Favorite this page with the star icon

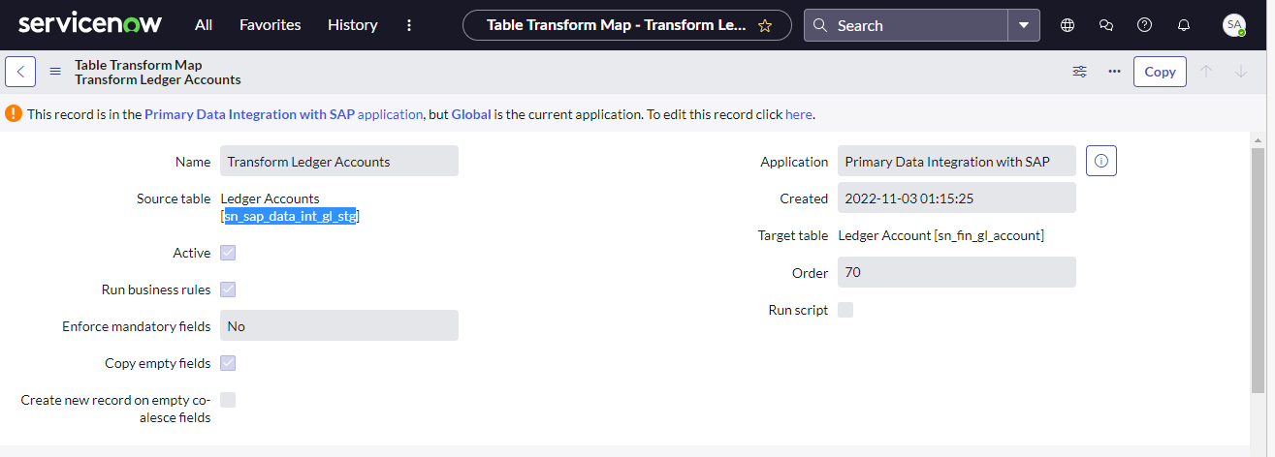tap(764, 25)
